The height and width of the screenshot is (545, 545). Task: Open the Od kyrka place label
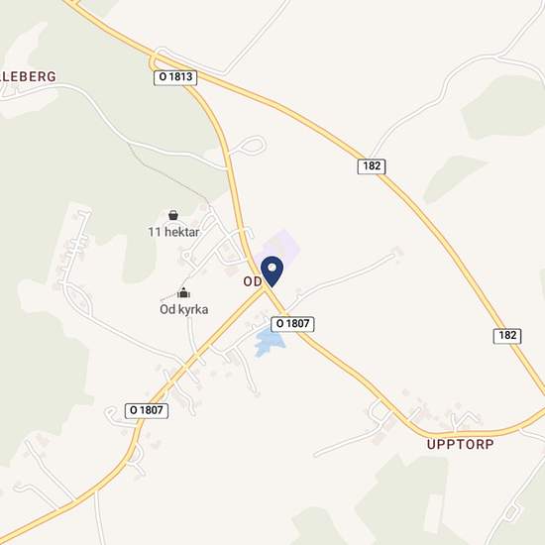[184, 310]
